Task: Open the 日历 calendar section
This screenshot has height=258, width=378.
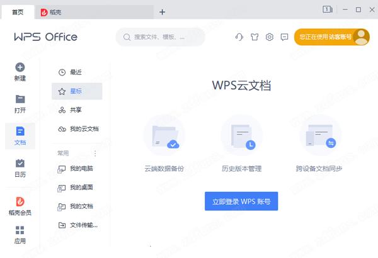Action: [20, 168]
